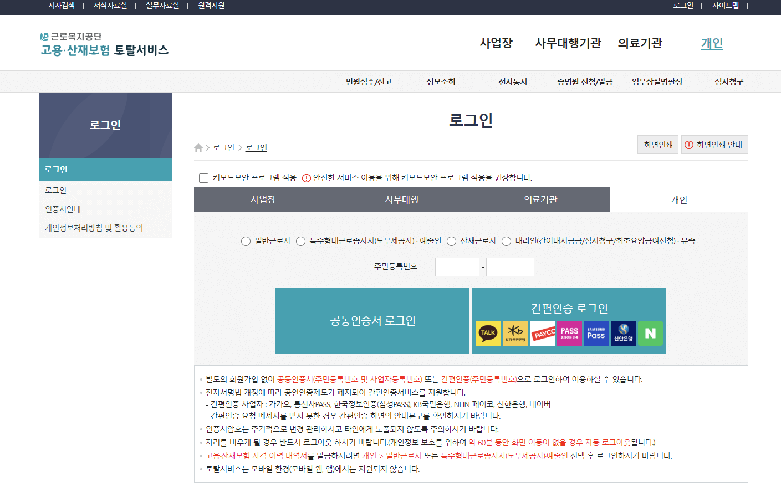Click the first 주민등록번호 input field
Image resolution: width=781 pixels, height=487 pixels.
pyautogui.click(x=457, y=266)
